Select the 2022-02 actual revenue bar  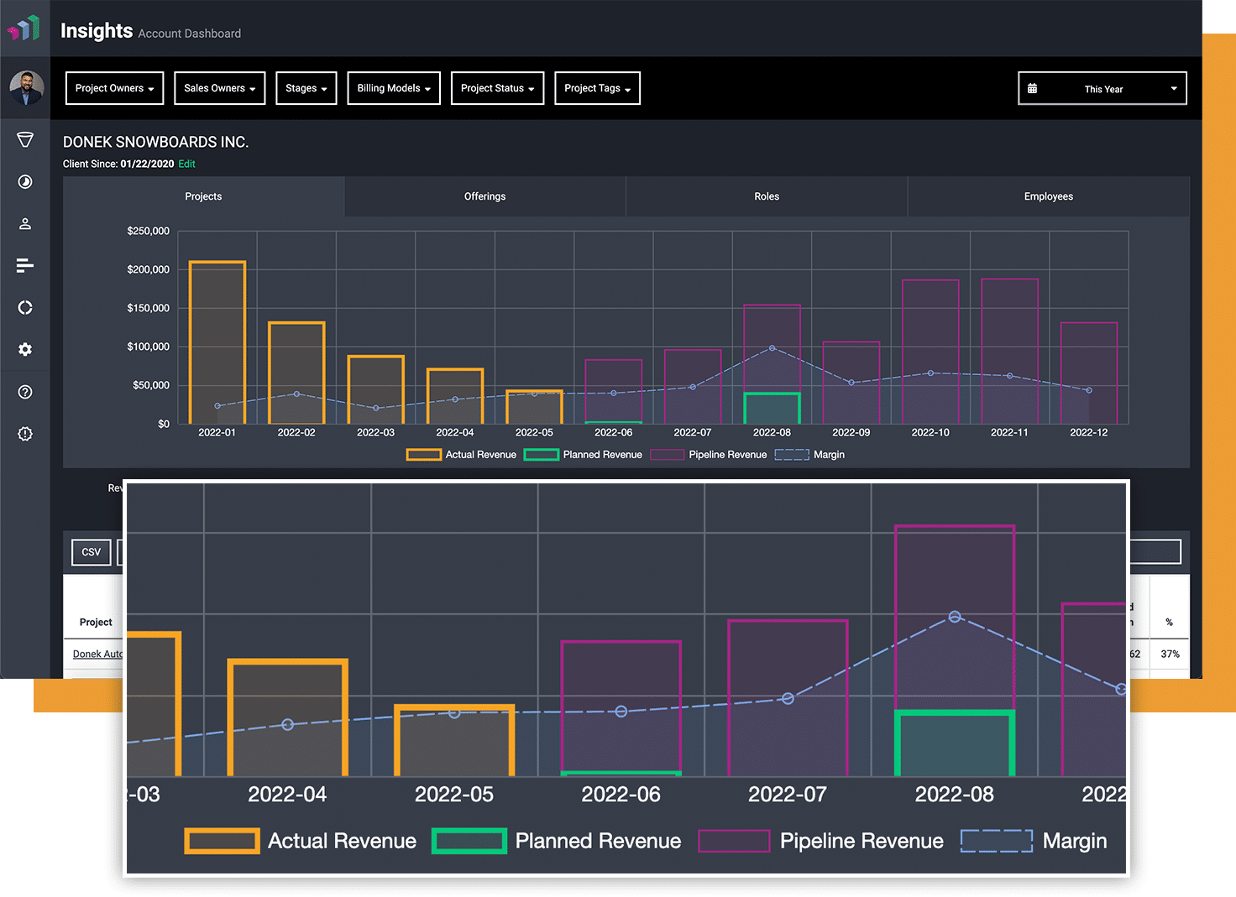click(x=296, y=373)
